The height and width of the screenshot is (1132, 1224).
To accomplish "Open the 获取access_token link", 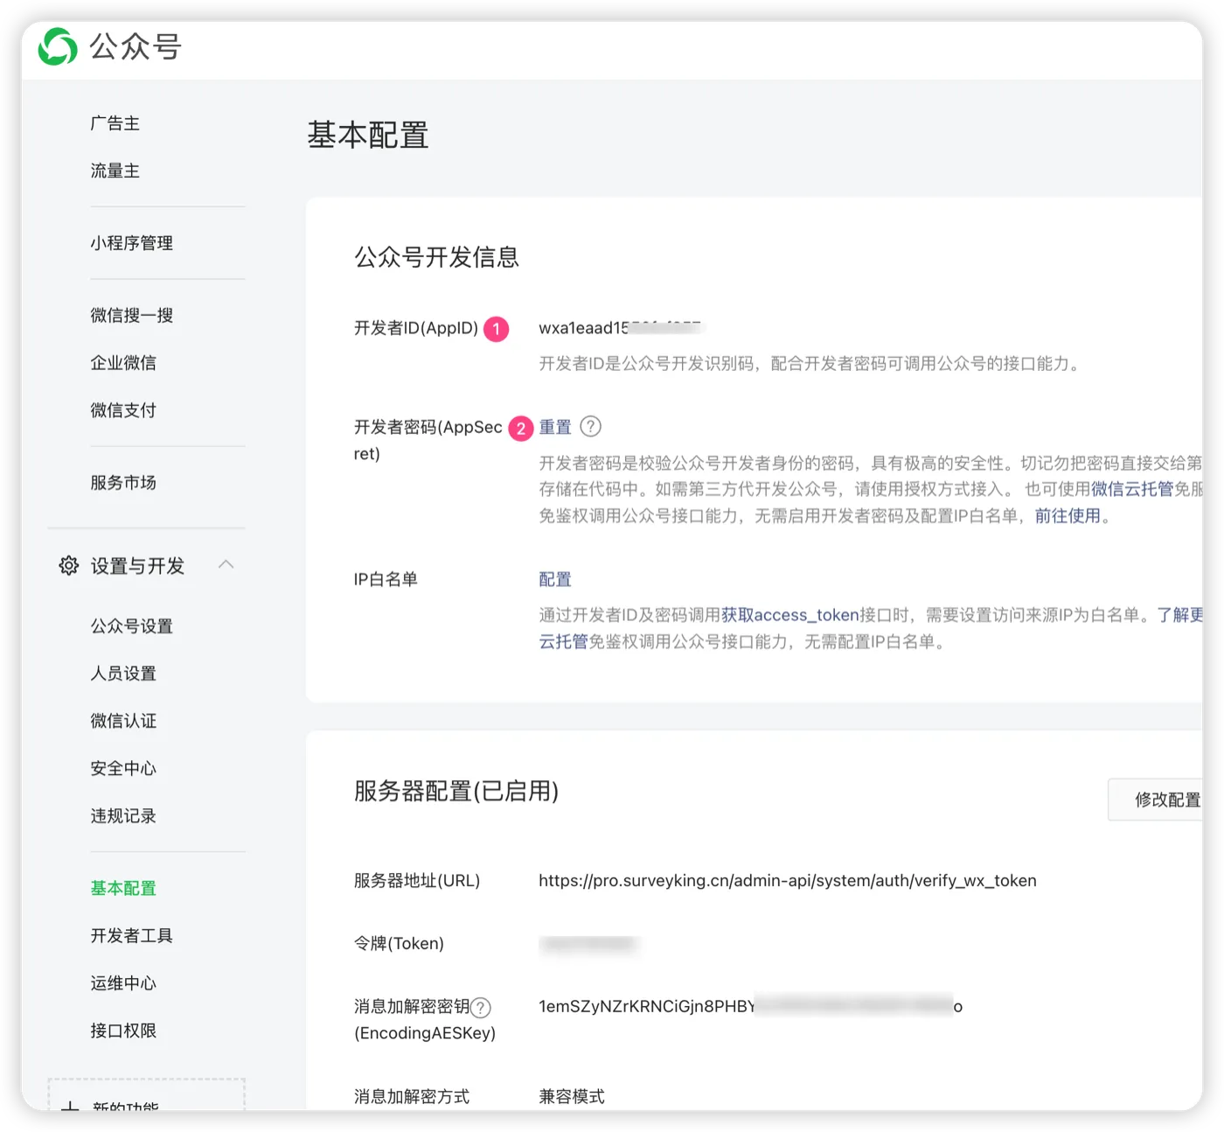I will [790, 615].
